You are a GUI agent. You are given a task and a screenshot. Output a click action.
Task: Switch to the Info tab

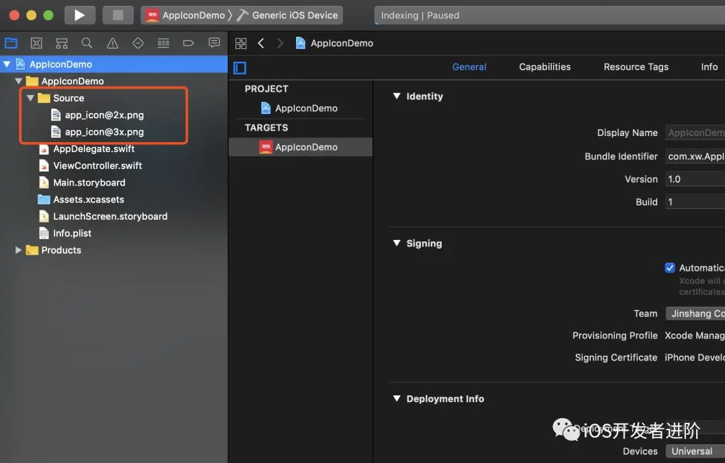click(709, 67)
